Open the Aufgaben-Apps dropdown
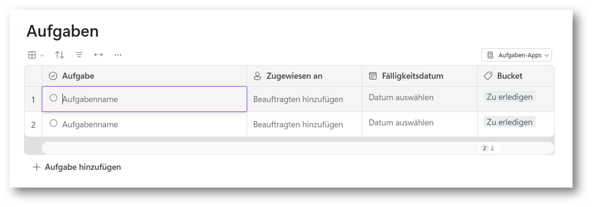 tap(517, 55)
